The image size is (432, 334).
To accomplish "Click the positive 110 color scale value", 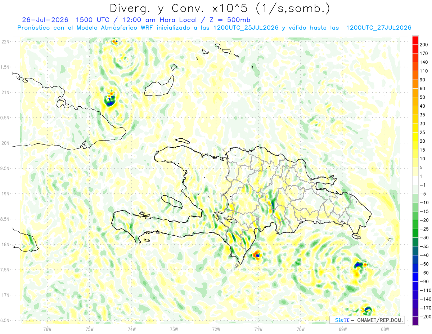I will point(424,71).
